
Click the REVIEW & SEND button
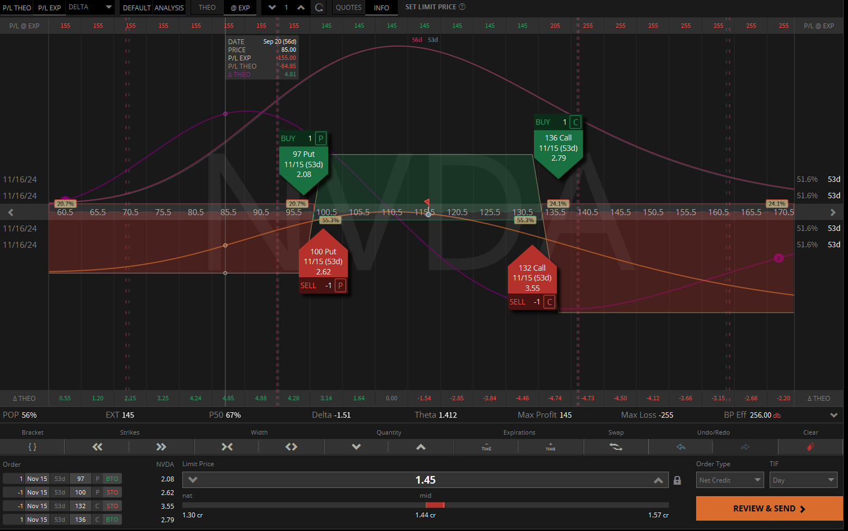pyautogui.click(x=769, y=508)
